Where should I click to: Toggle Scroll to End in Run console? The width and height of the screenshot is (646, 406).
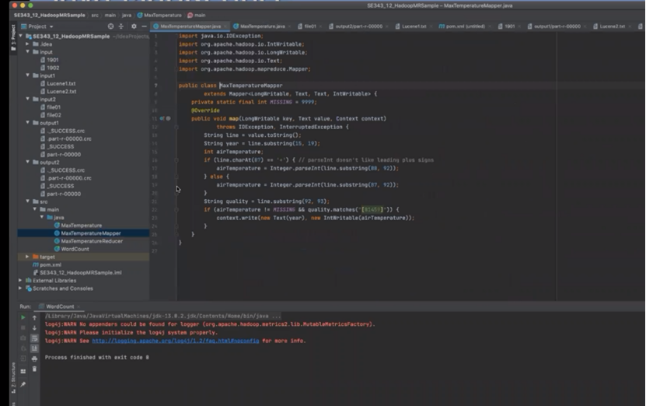(x=35, y=348)
